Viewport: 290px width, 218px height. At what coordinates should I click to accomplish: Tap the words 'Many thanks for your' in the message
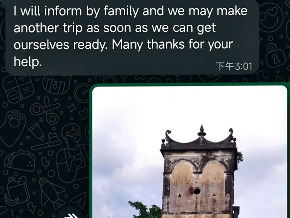[x=172, y=44]
